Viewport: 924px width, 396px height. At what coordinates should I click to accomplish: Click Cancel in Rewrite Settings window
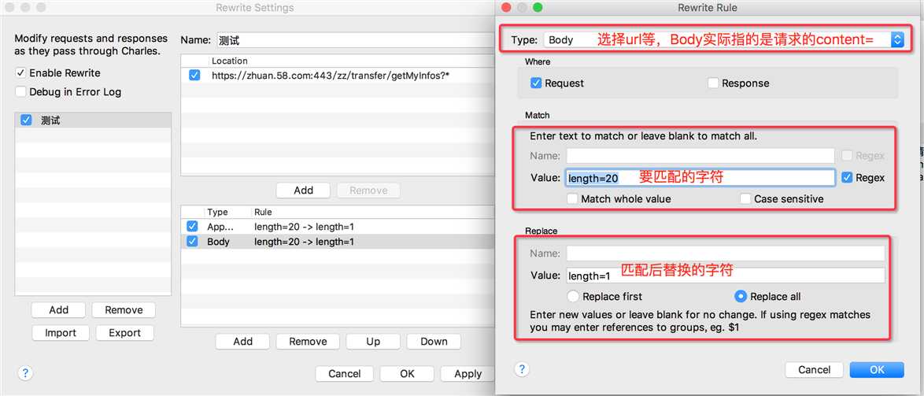pos(345,374)
